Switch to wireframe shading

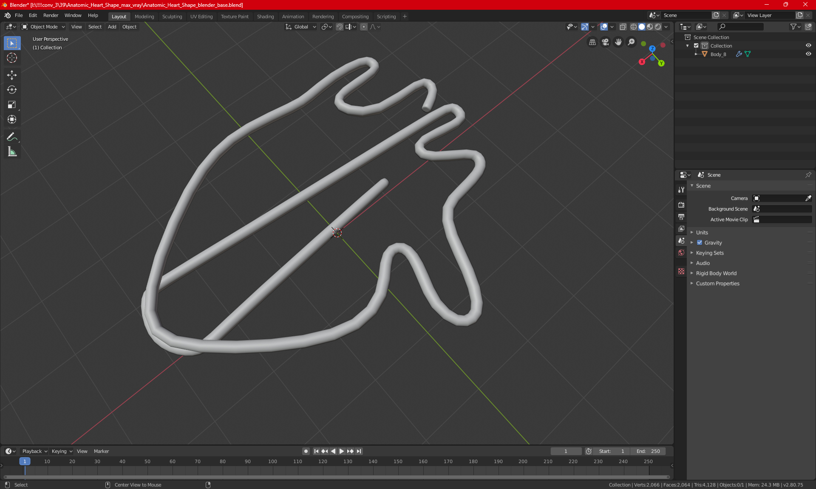pyautogui.click(x=634, y=27)
